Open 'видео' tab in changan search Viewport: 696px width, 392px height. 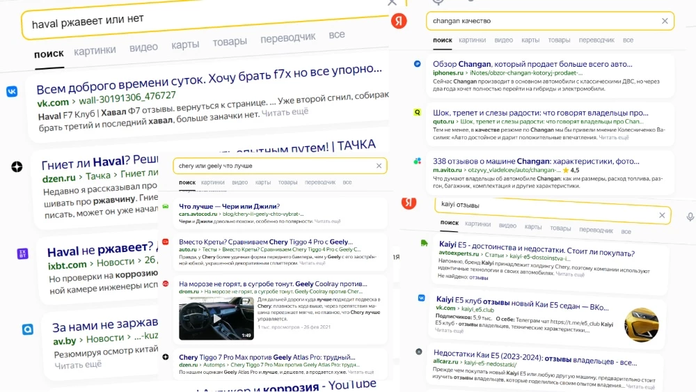click(503, 40)
